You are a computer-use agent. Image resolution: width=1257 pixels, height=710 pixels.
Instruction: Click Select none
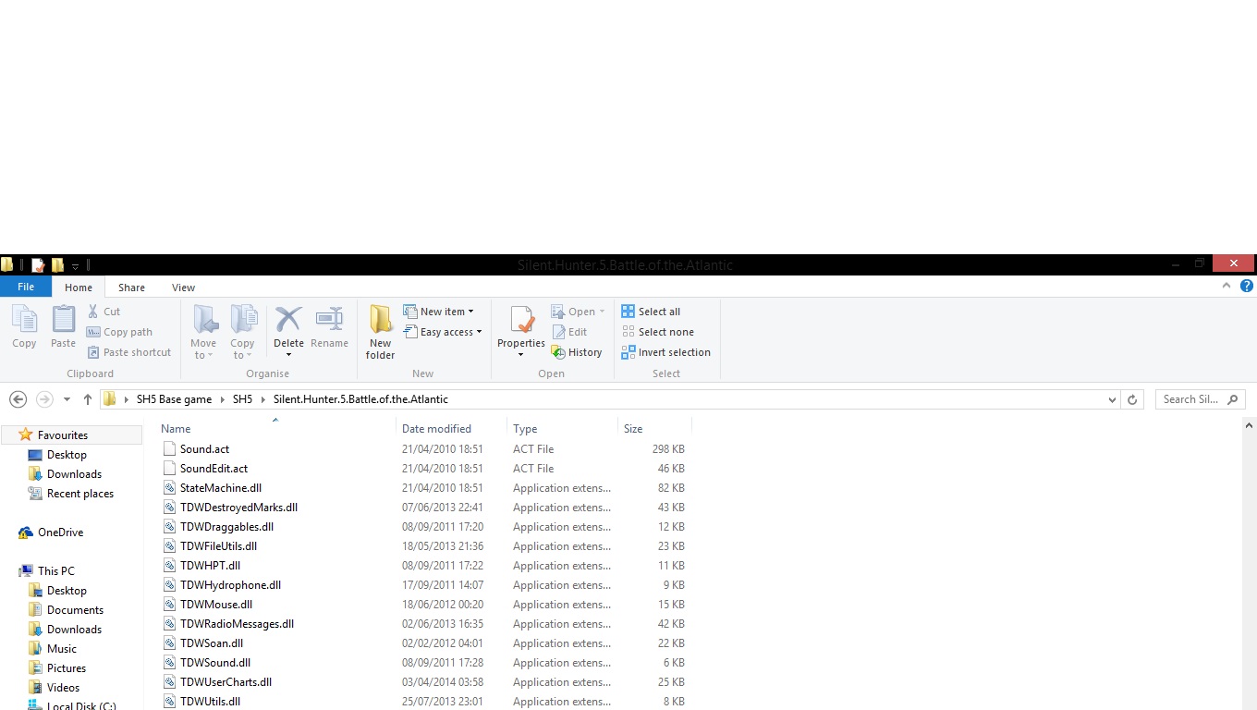click(658, 332)
